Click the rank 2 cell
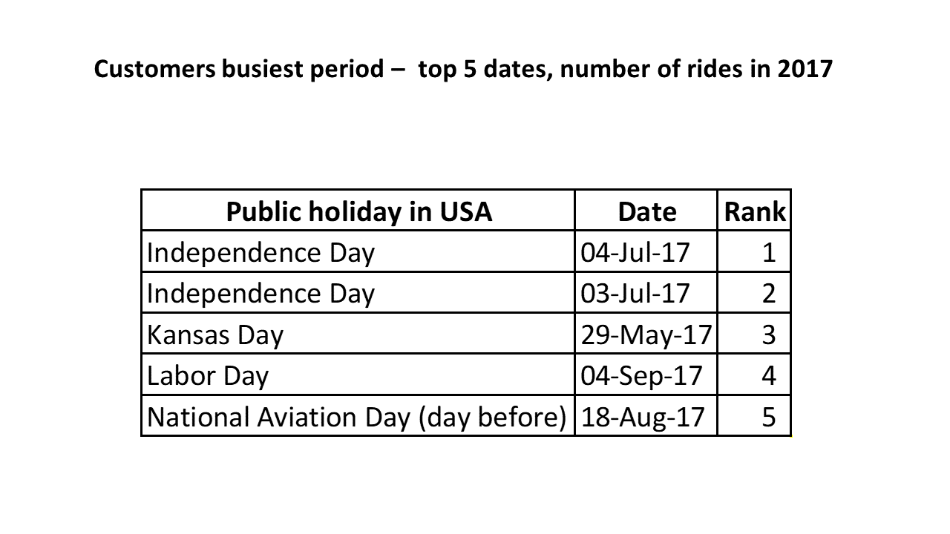Image resolution: width=950 pixels, height=534 pixels. click(754, 292)
